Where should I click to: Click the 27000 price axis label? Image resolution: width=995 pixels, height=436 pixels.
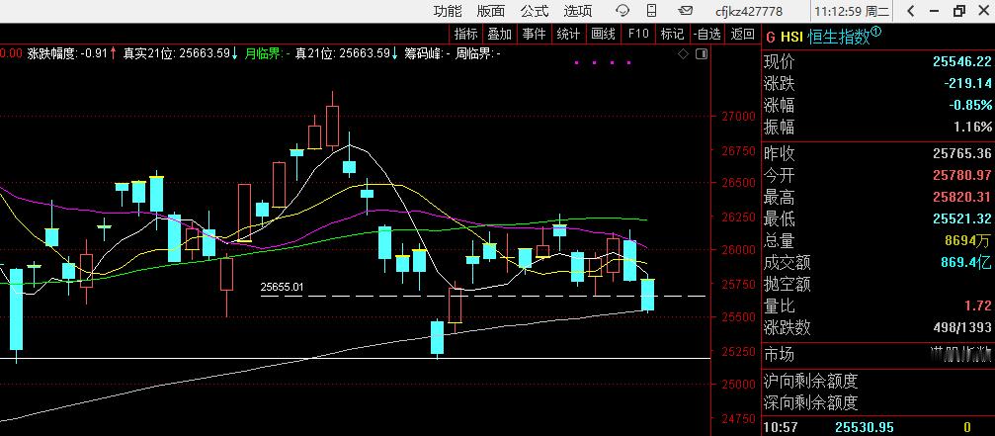point(739,116)
